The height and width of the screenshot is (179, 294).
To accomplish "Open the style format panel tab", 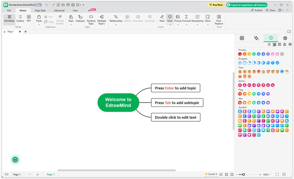I will (242, 38).
